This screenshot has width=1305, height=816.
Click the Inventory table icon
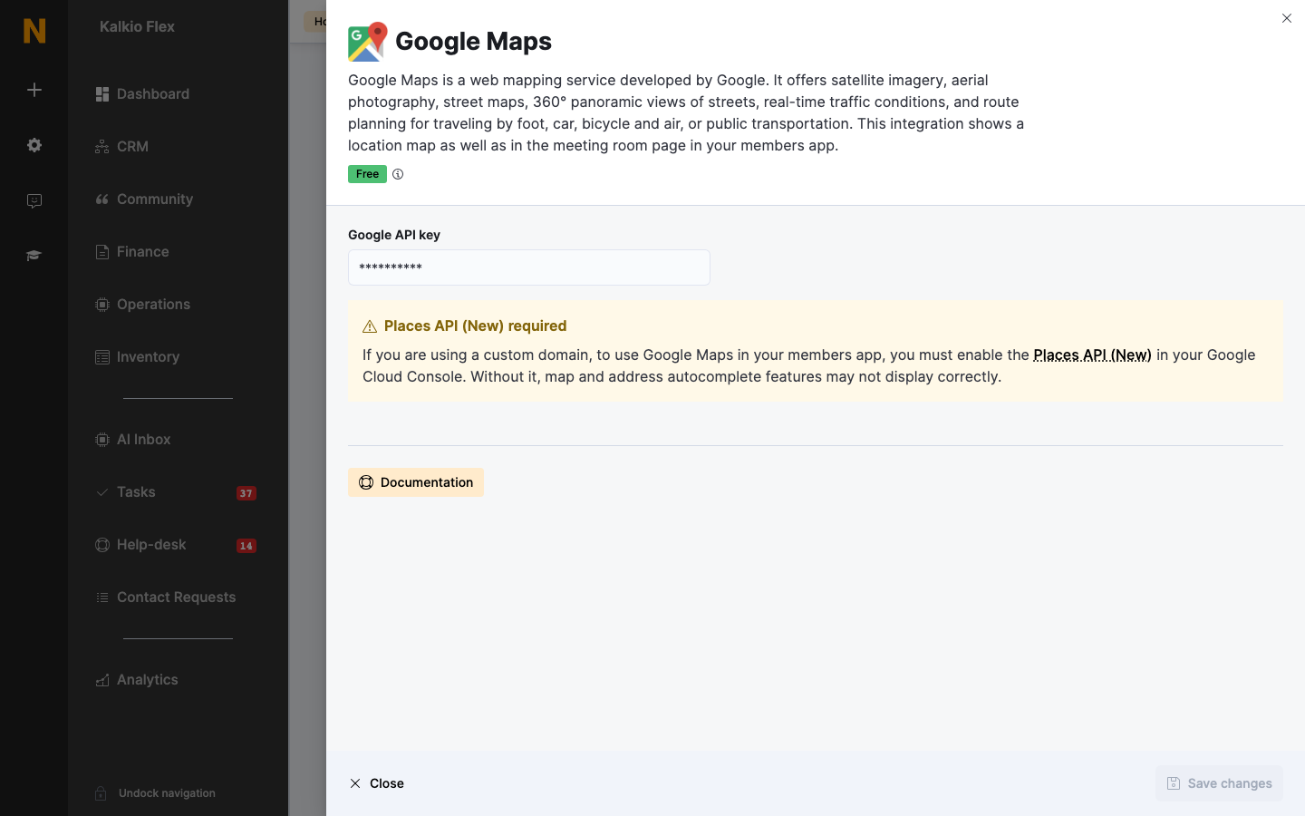coord(102,357)
